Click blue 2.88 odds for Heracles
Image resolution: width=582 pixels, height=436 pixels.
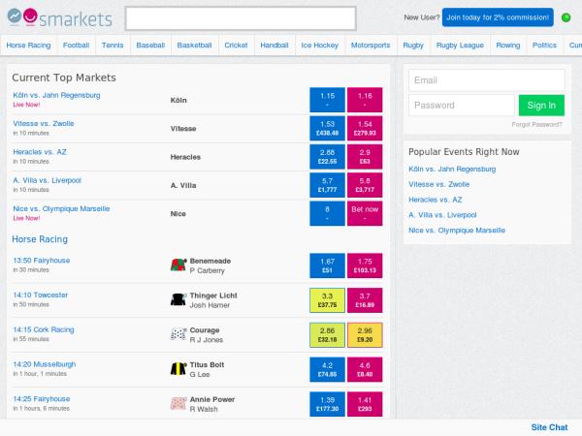pyautogui.click(x=328, y=156)
